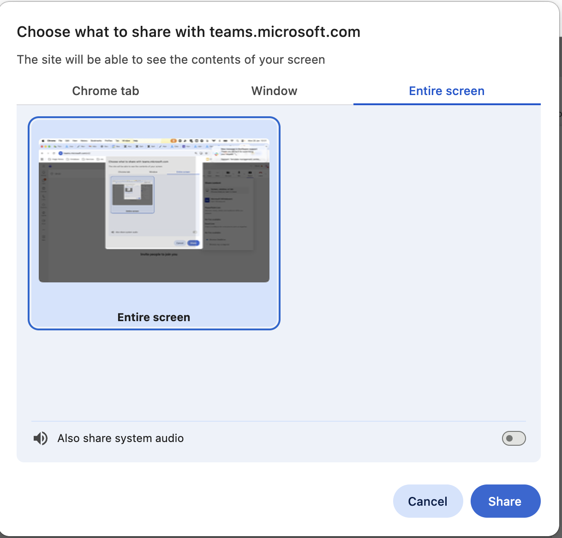This screenshot has width=562, height=538.
Task: Click the speaker icon beside system audio label
Action: point(41,438)
